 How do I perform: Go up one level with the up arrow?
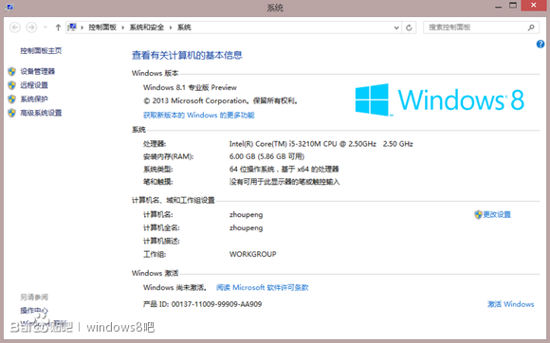pyautogui.click(x=58, y=27)
